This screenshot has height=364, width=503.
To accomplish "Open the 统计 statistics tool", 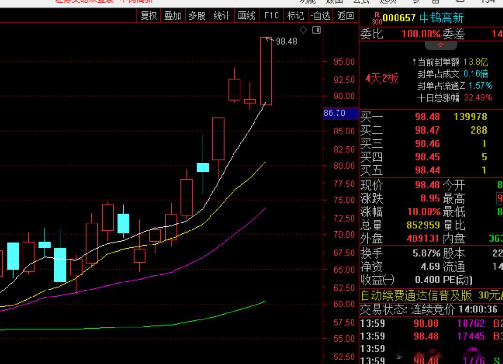I will click(x=221, y=16).
